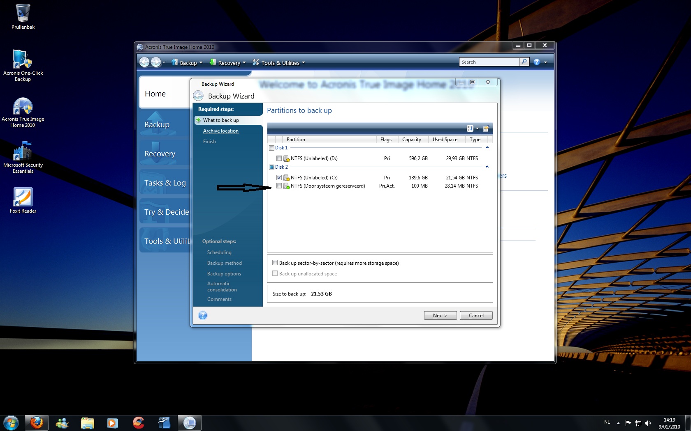Open the Recovery sidebar section
Screen dimensions: 691x431
click(164, 154)
